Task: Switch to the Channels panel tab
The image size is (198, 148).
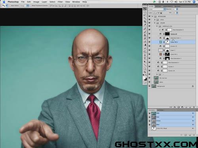Action: click(152, 110)
